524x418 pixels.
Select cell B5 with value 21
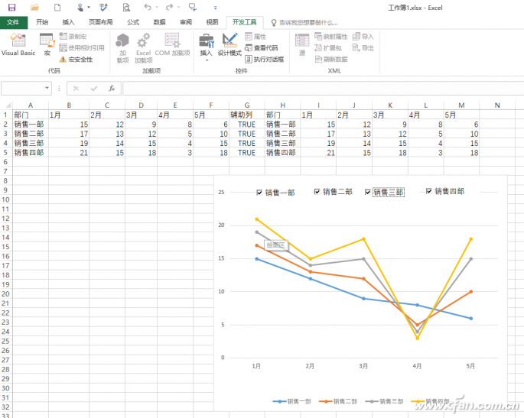point(69,153)
